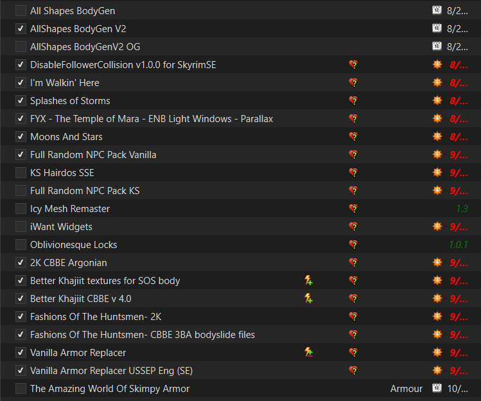Click endorse heart icon for Icy Mesh Remaster
Viewport: 481px width, 401px height.
coord(353,209)
